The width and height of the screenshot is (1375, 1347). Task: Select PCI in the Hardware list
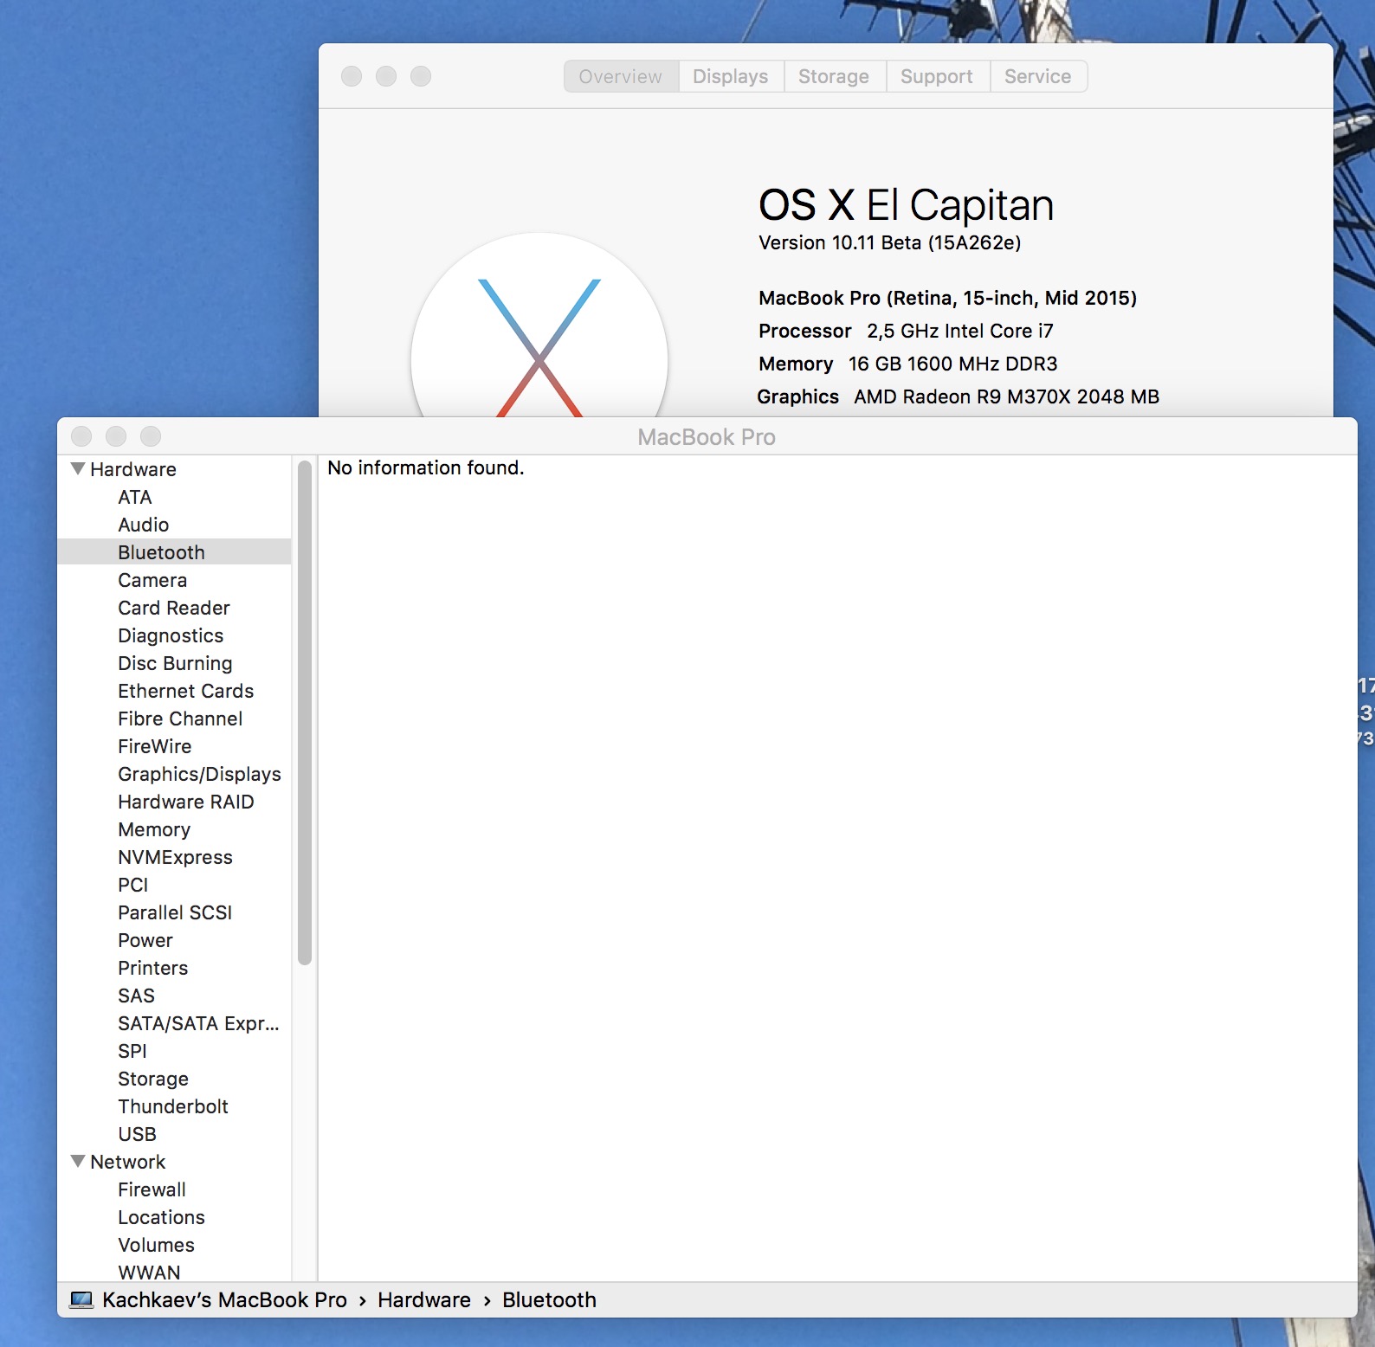[133, 885]
